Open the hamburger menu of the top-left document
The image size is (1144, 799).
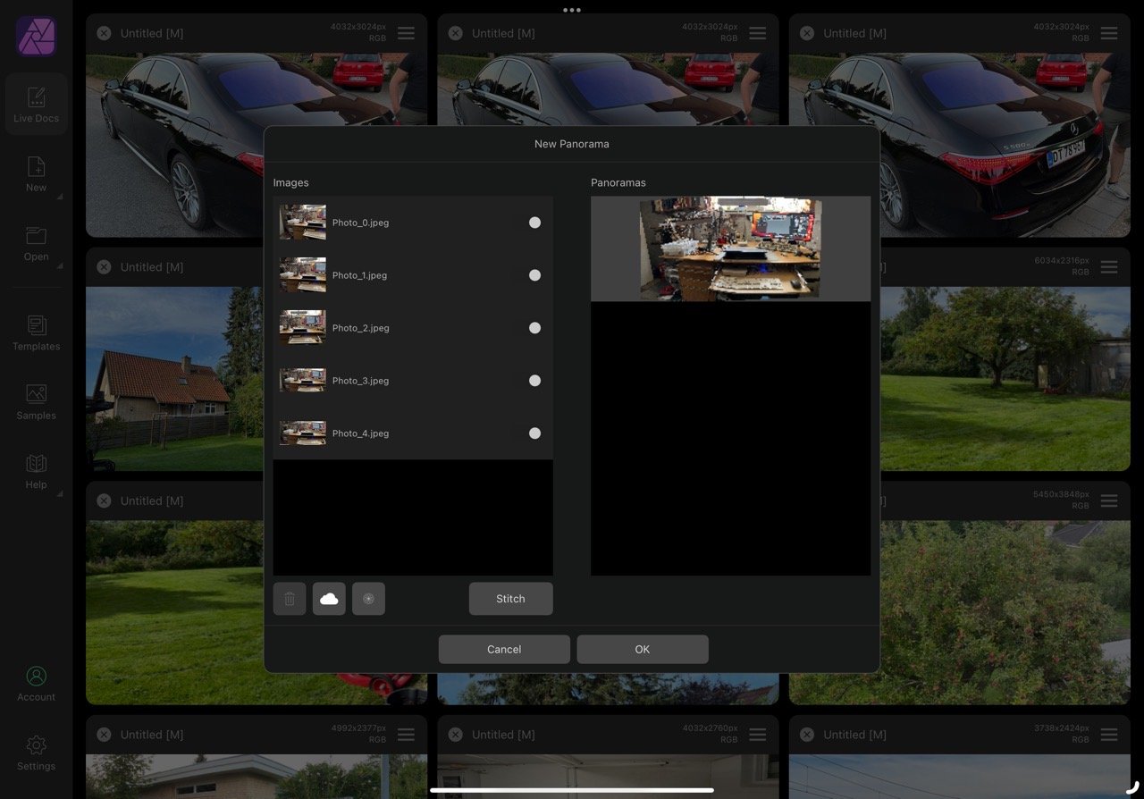click(406, 33)
